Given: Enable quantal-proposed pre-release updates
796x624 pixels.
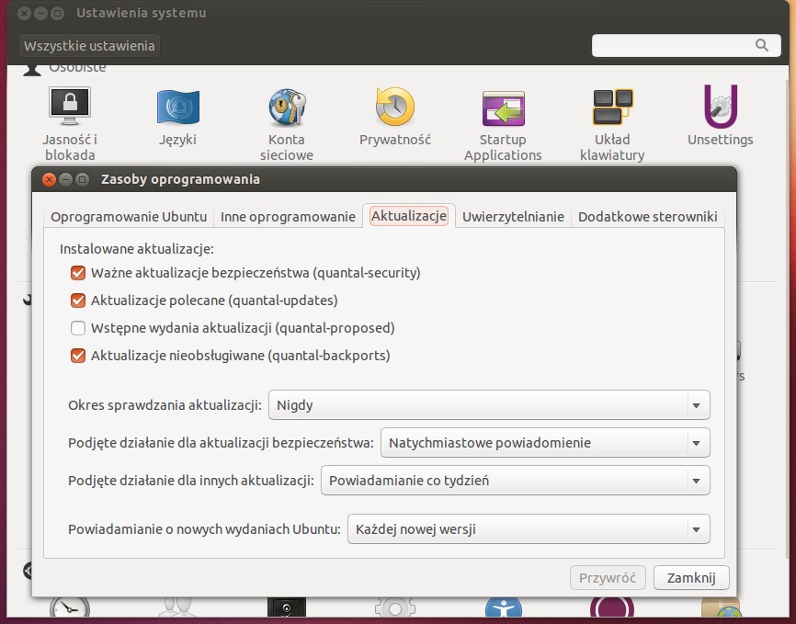Looking at the screenshot, I should pos(78,327).
